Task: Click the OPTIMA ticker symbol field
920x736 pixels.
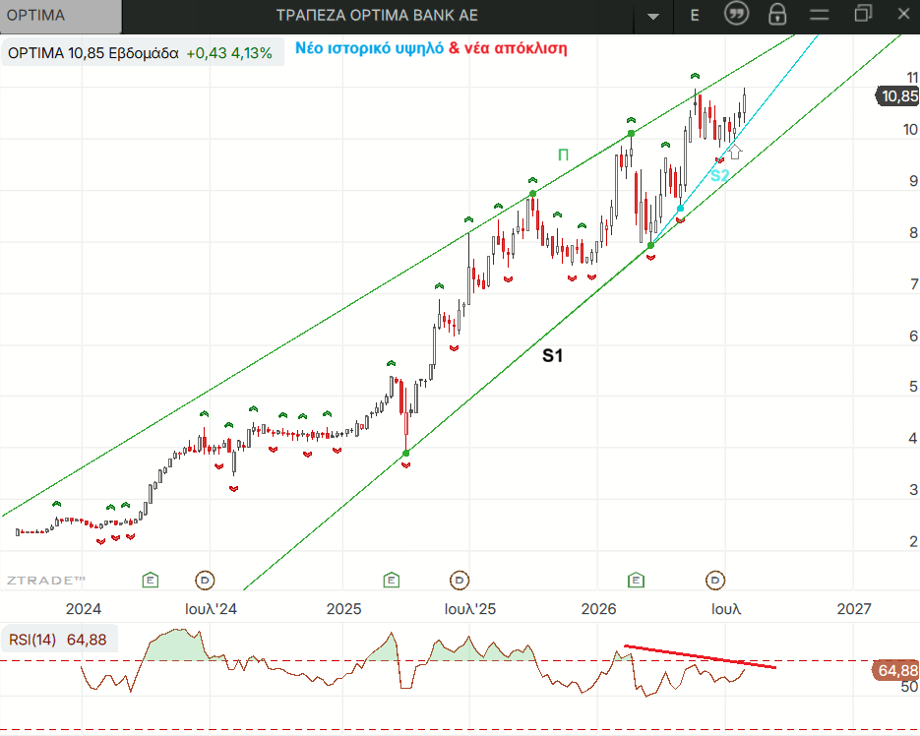Action: pos(60,16)
